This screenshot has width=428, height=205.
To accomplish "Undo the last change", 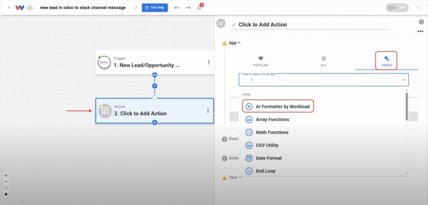I will pyautogui.click(x=177, y=8).
